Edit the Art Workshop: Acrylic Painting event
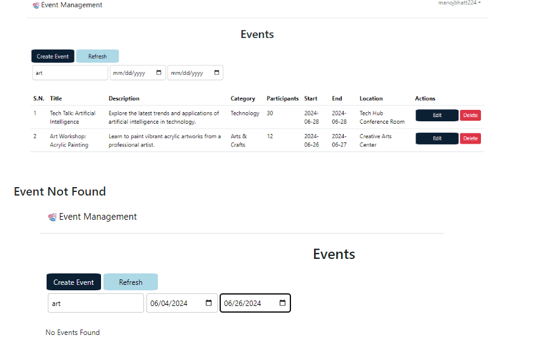The width and height of the screenshot is (533, 341). coord(437,138)
